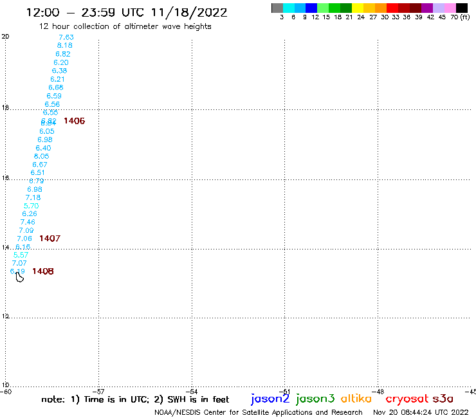Image resolution: width=476 pixels, height=418 pixels.
Task: Select the 6.16 value on latitude 14 line
Action: 23,247
